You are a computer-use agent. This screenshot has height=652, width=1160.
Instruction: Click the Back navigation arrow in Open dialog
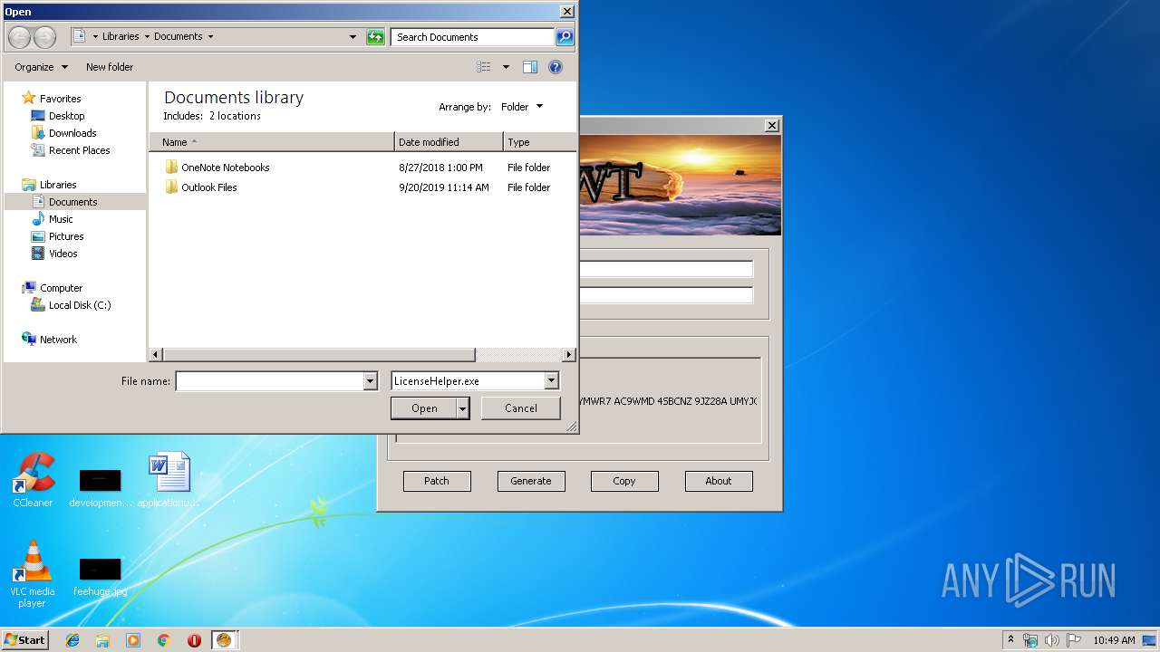pyautogui.click(x=20, y=37)
